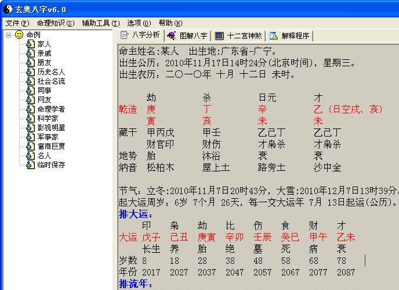Open the 命理知识 menu
Viewport: 399px width, 290px height.
[55, 23]
